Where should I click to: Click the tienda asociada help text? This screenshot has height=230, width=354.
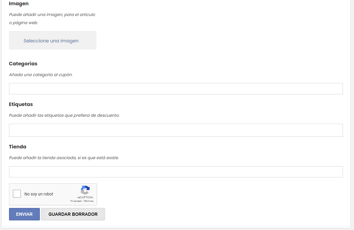(x=64, y=158)
